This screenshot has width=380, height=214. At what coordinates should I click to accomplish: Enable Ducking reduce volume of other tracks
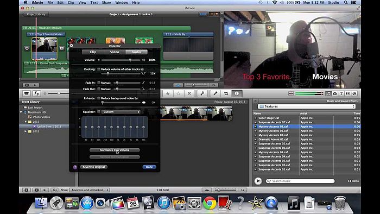click(x=99, y=69)
